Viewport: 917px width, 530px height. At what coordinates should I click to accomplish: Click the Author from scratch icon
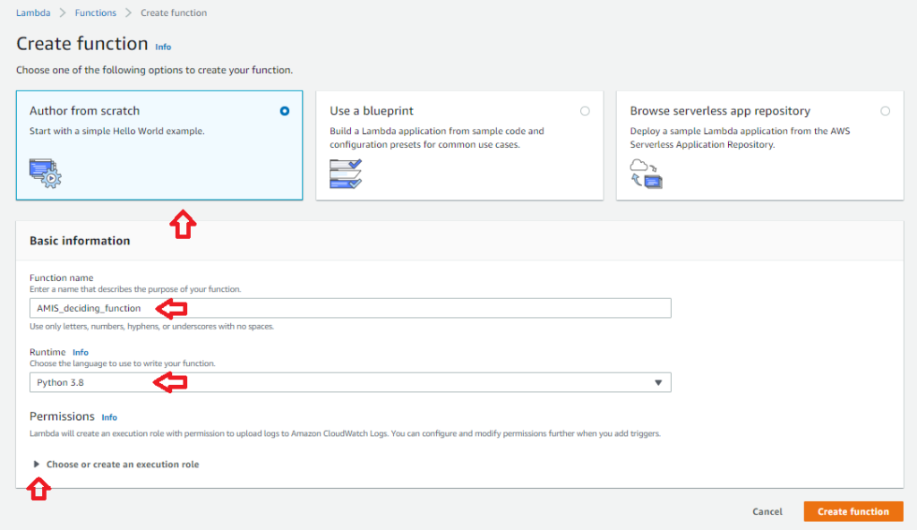click(46, 172)
